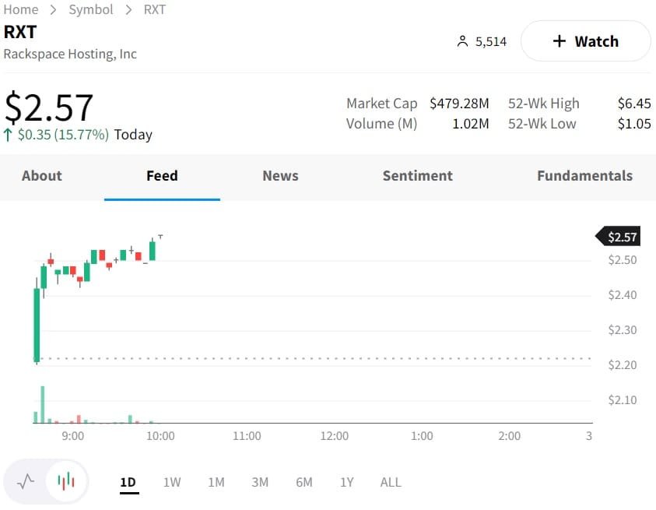Go to Home breadcrumb link

[21, 9]
